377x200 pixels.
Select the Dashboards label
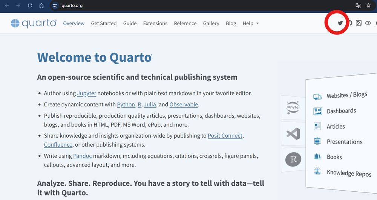(x=342, y=111)
